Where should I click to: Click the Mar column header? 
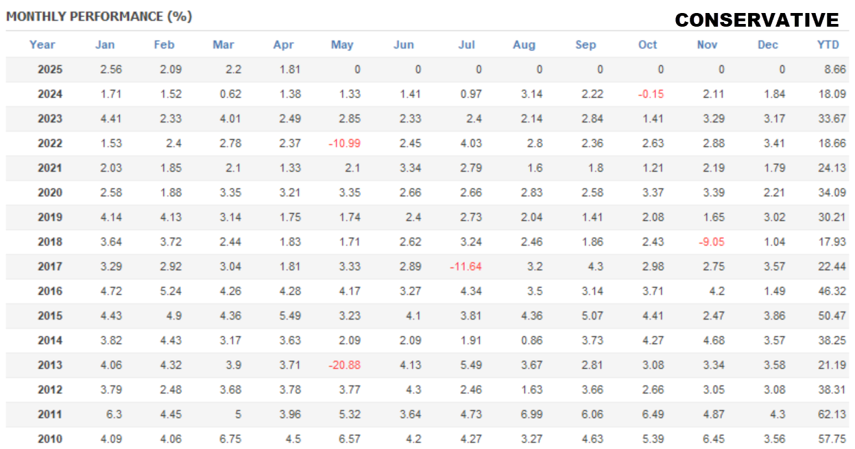tap(224, 44)
